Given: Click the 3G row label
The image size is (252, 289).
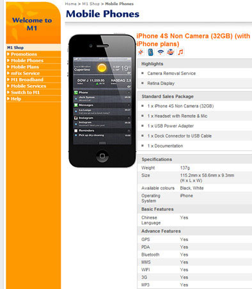Looking at the screenshot, I should pyautogui.click(x=144, y=277).
